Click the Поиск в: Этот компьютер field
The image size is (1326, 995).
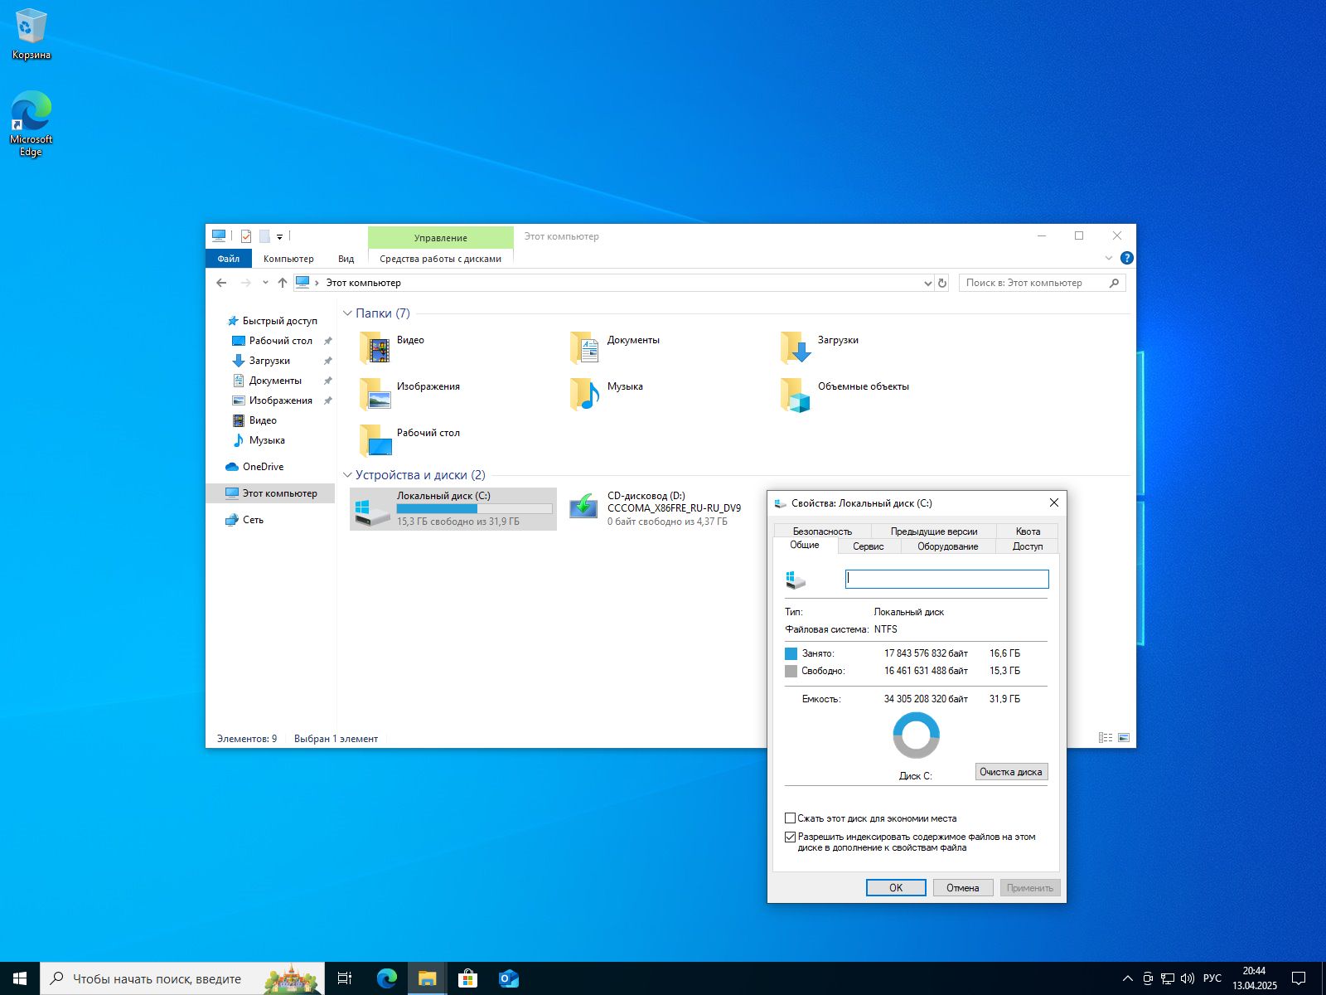pyautogui.click(x=1042, y=283)
